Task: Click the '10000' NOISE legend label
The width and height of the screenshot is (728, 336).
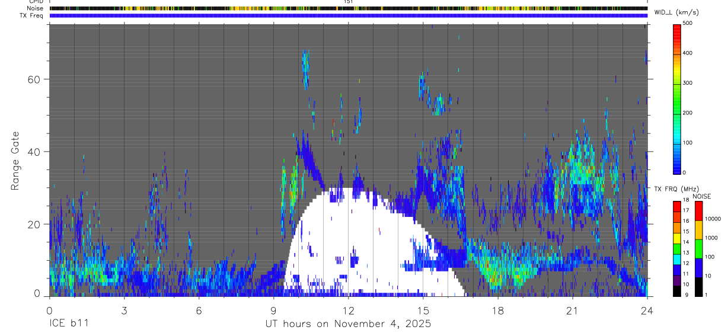Action: pos(713,219)
